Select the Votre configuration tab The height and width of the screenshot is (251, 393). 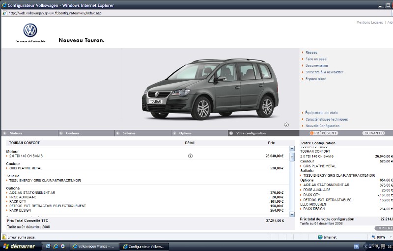[263, 133]
